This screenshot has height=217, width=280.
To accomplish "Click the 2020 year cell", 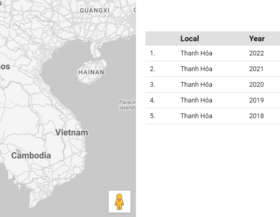I will pos(256,85).
